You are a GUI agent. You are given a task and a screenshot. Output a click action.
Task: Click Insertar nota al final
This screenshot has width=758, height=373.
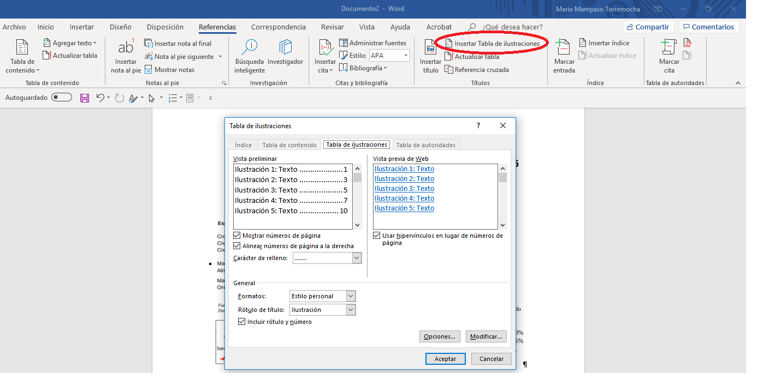click(178, 44)
